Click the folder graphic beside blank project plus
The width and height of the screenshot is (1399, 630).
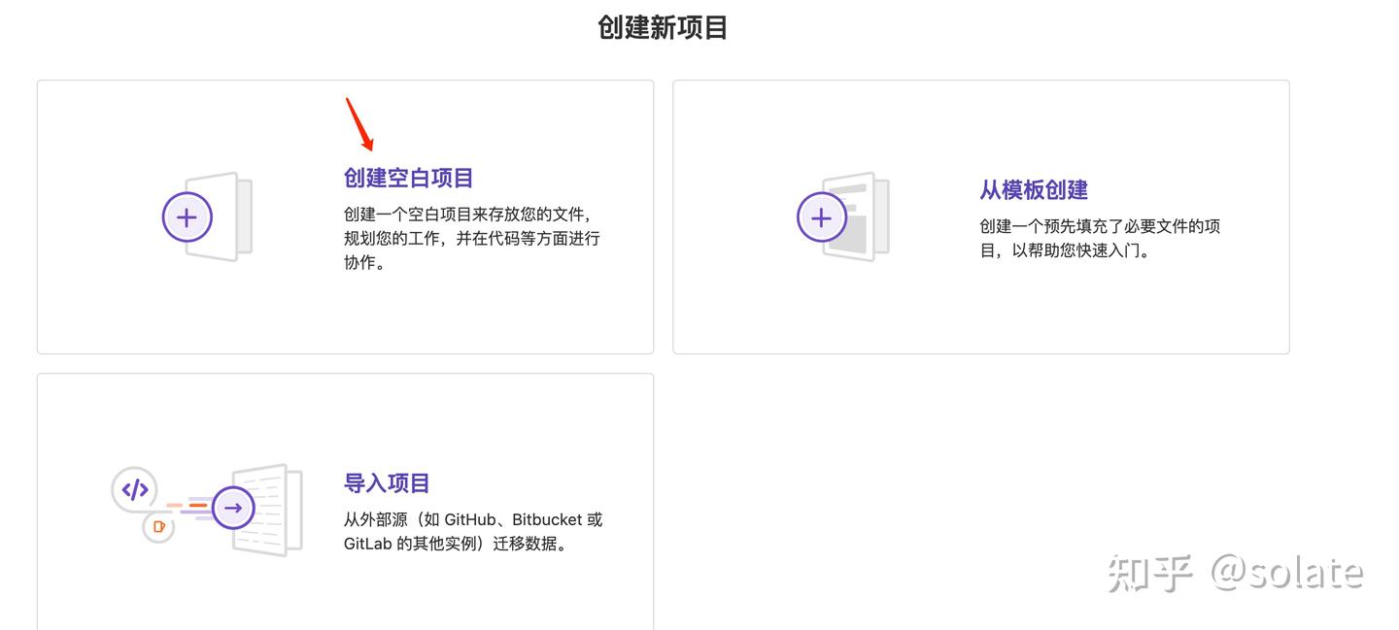click(225, 216)
